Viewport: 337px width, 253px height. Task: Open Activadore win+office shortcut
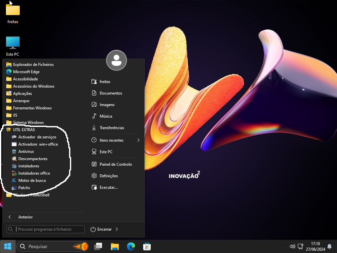click(x=35, y=144)
